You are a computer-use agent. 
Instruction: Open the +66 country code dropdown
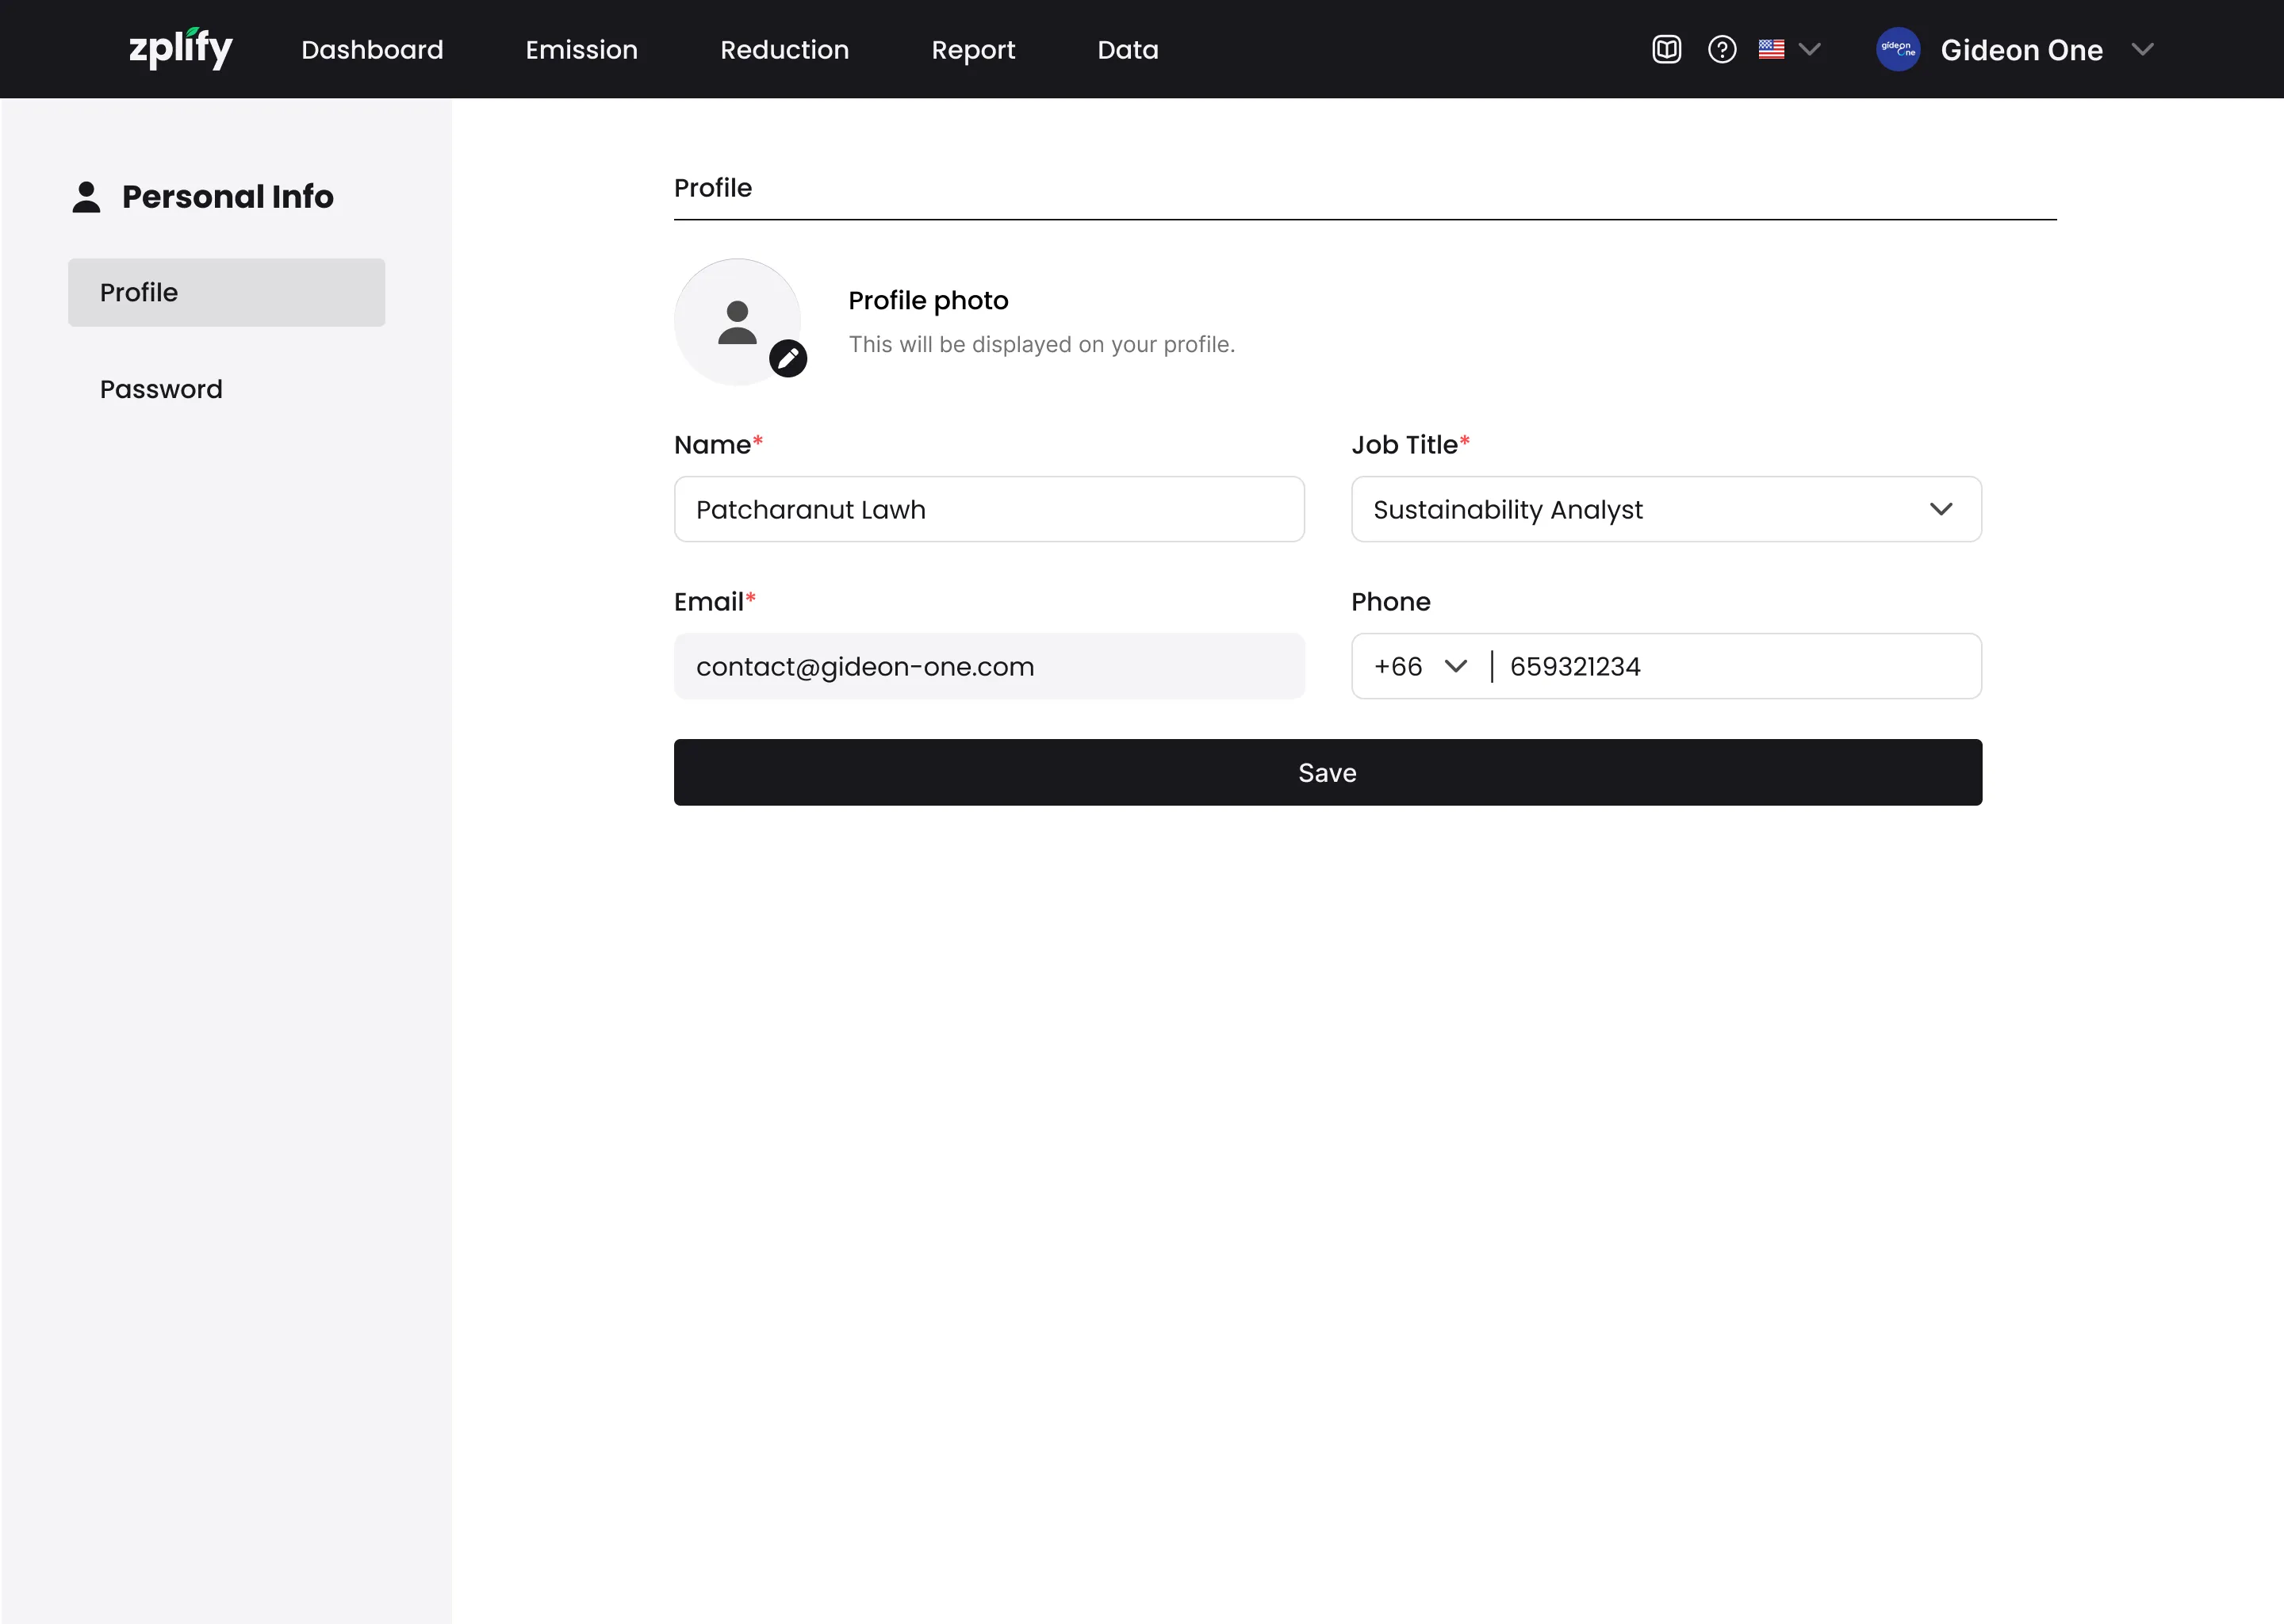[x=1420, y=666]
